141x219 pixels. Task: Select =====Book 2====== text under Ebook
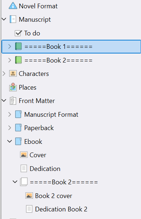[x=64, y=182]
